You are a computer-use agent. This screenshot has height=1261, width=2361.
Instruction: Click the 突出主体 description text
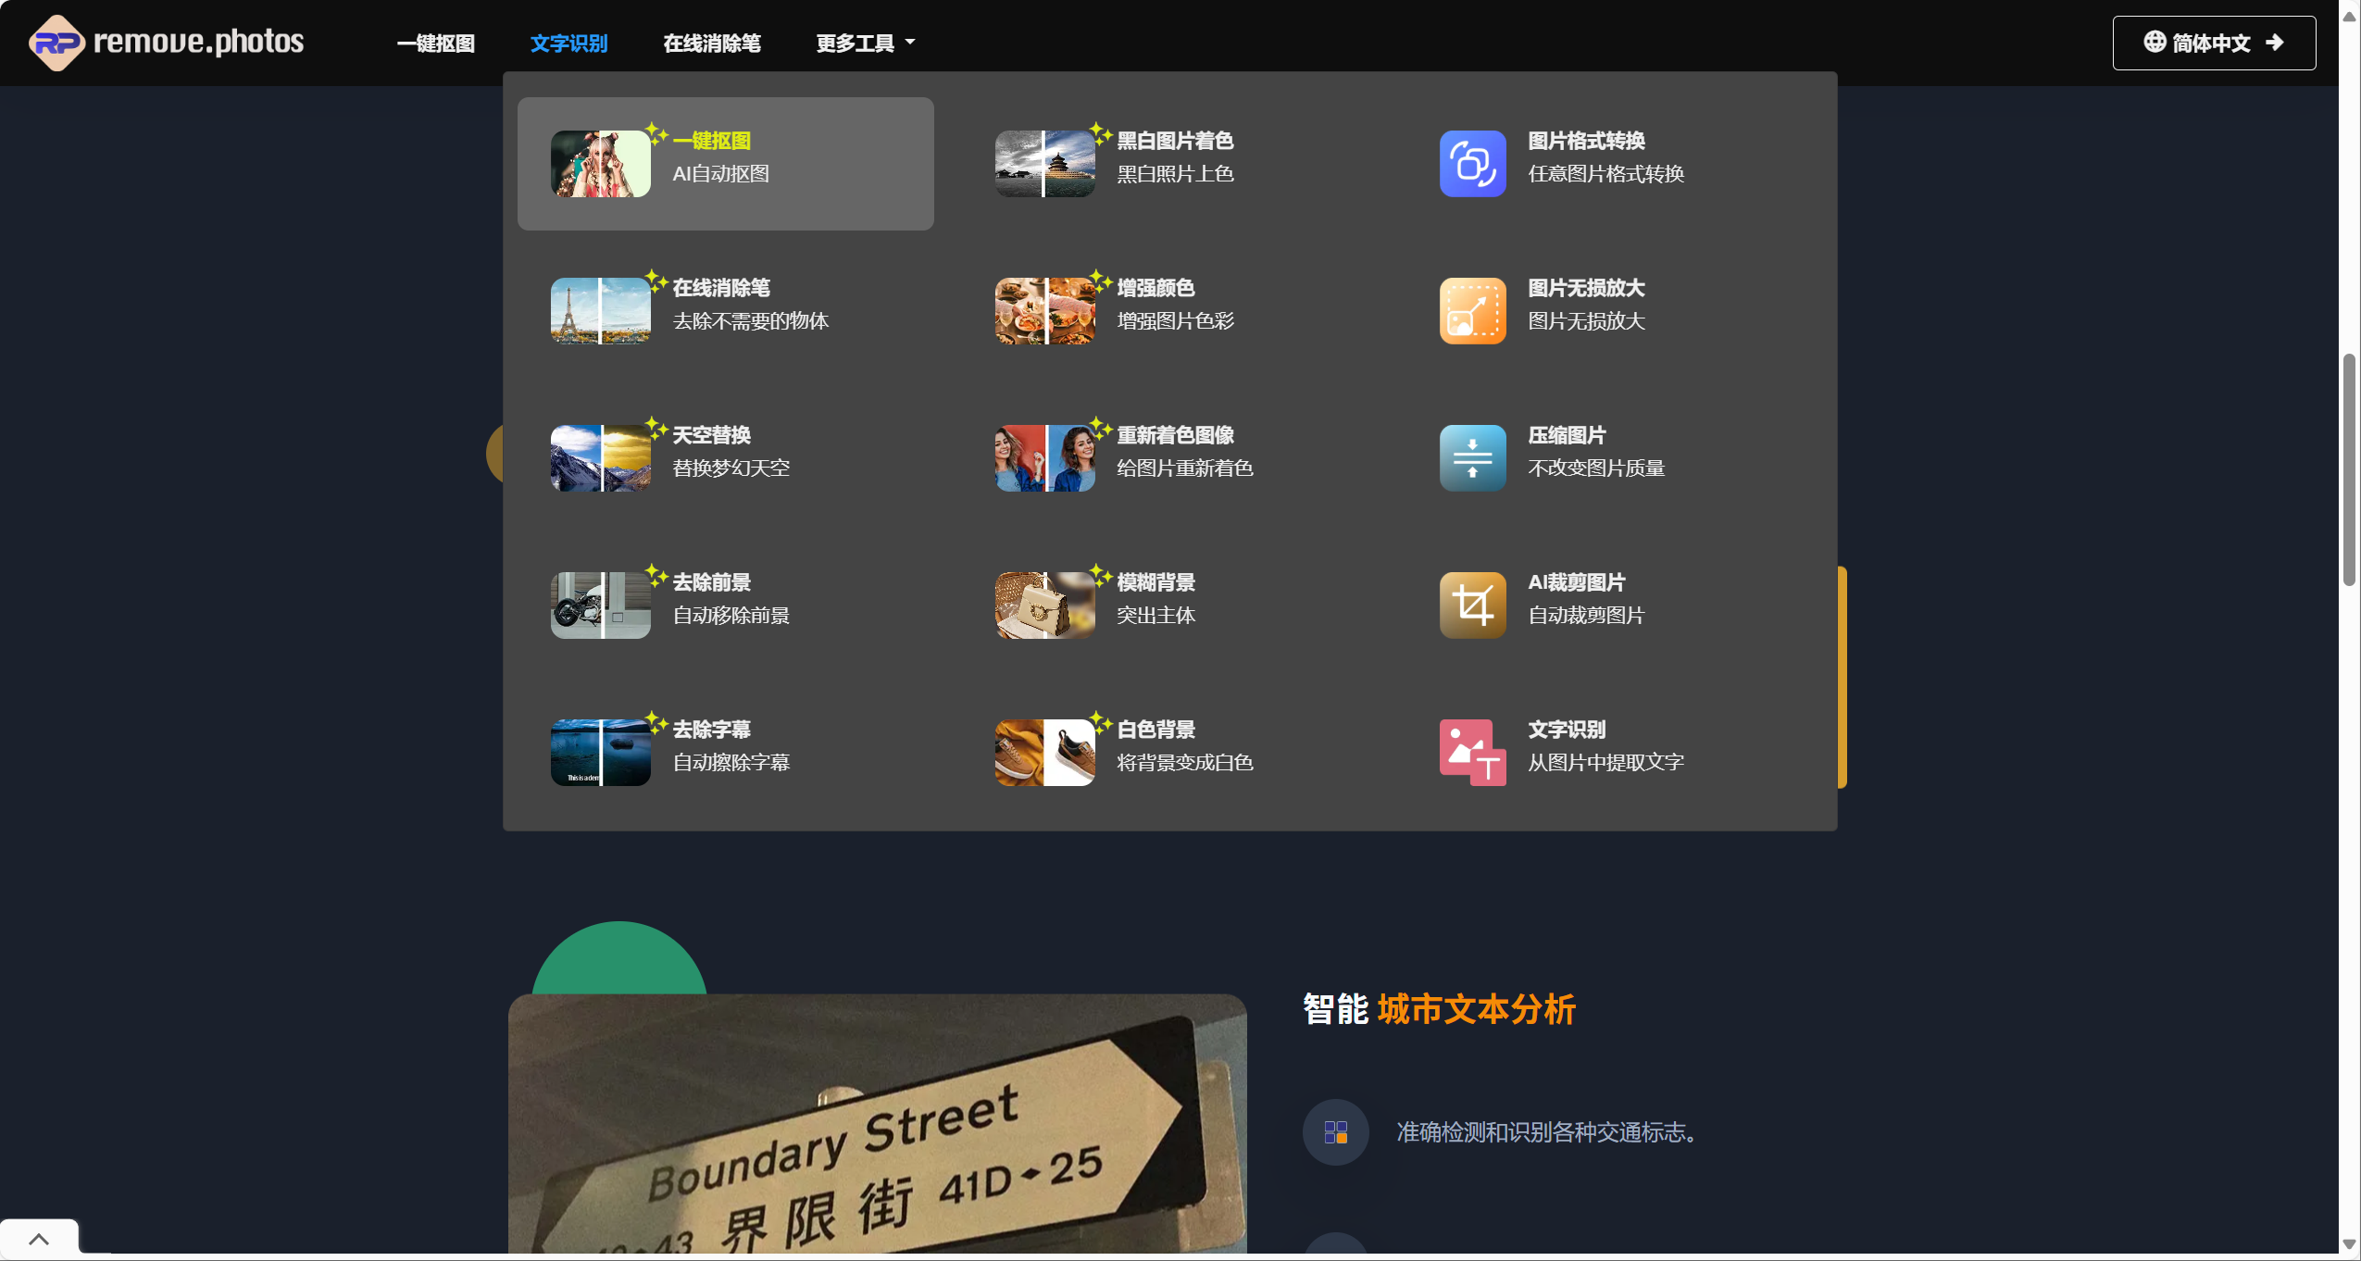(x=1156, y=616)
